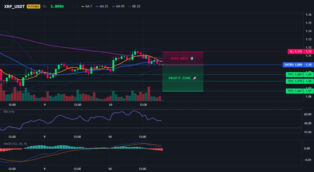Image resolution: width=314 pixels, height=172 pixels.
Task: Click the 40.00 RSI axis value
Action: pos(308,123)
